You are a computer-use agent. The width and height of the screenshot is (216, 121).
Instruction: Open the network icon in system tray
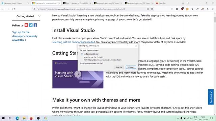tap(188, 118)
